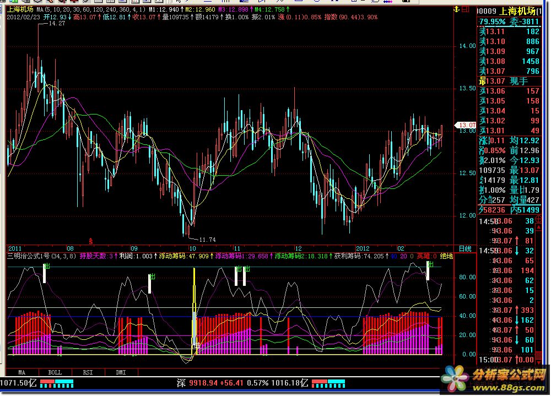Switch to the MA indicator tab
The width and height of the screenshot is (551, 396).
coord(22,372)
